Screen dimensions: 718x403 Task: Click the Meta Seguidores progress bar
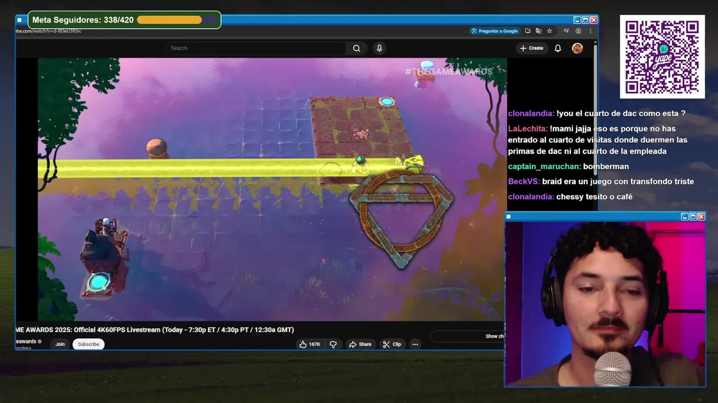coord(177,20)
